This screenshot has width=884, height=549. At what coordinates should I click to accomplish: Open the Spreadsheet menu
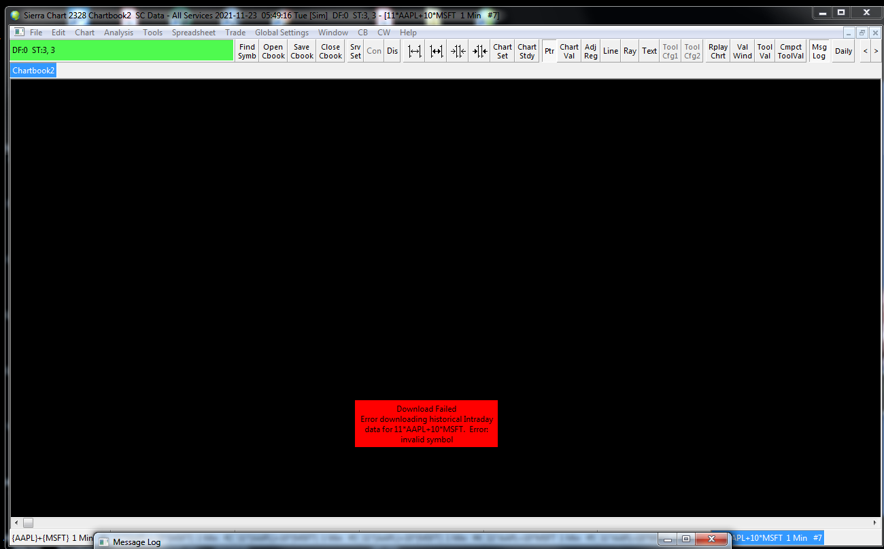pyautogui.click(x=194, y=33)
